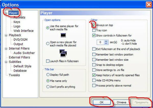Collapse the Subtitles tree node

(x=6, y=62)
